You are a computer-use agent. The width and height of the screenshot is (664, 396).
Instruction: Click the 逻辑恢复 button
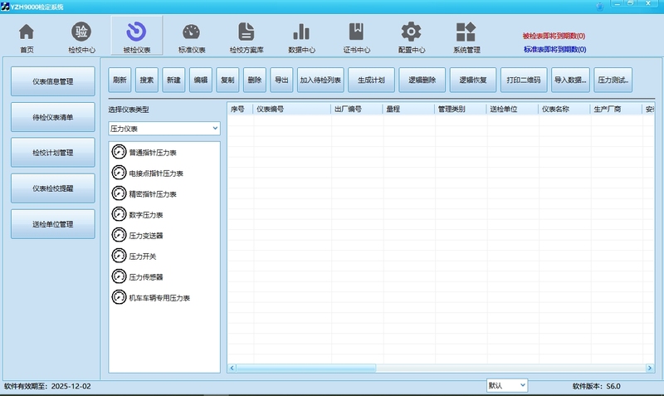coord(473,80)
